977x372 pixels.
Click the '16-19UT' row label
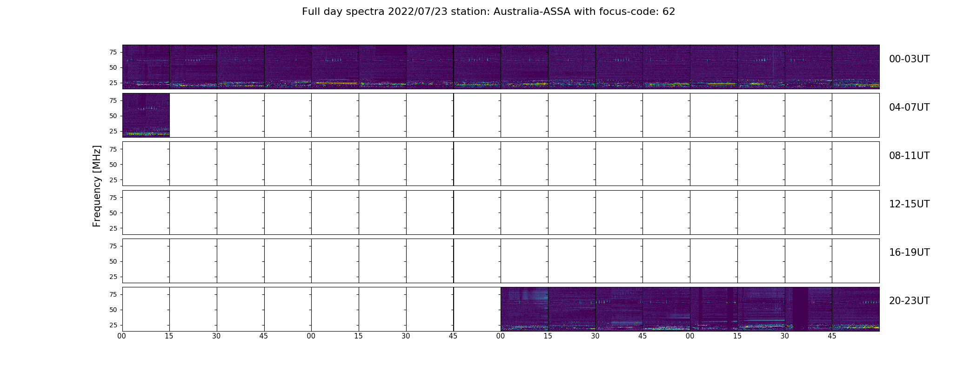909,252
